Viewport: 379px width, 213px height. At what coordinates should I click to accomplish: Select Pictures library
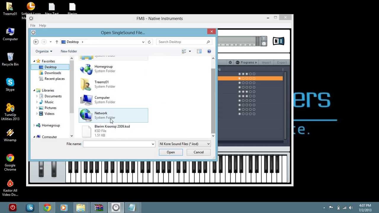50,108
